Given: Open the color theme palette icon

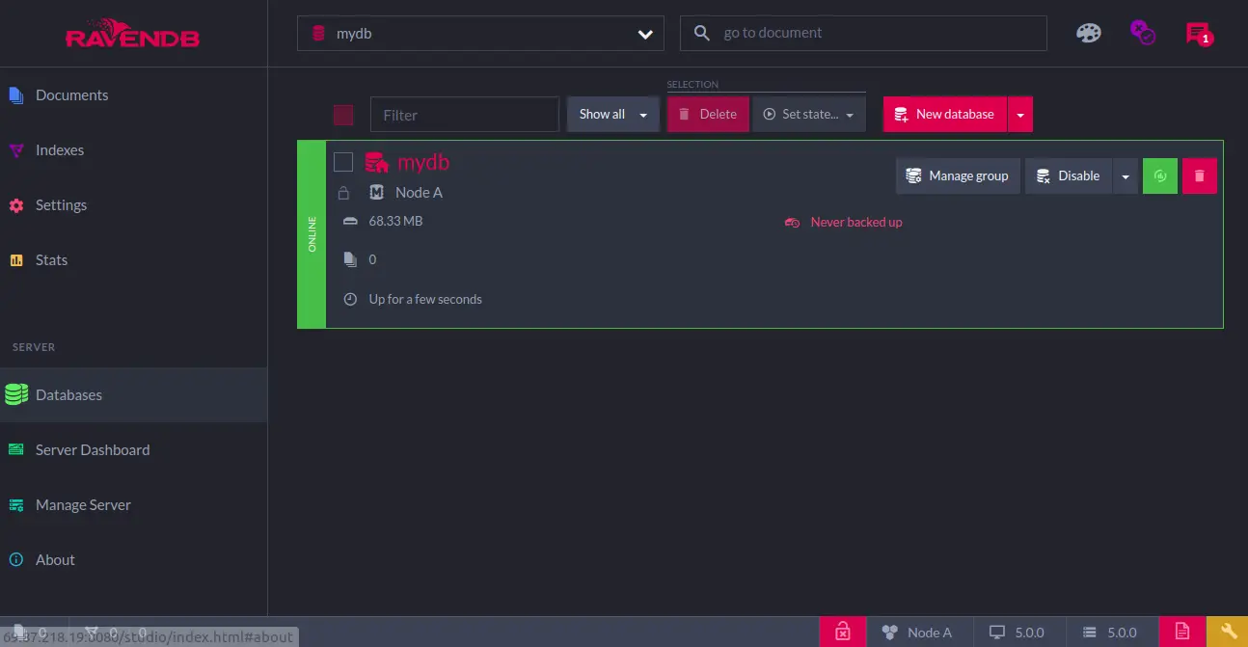Looking at the screenshot, I should pyautogui.click(x=1088, y=34).
